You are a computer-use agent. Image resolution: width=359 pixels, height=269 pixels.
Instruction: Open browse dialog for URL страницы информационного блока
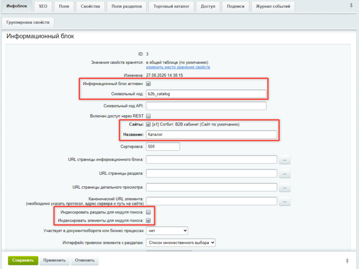click(285, 160)
